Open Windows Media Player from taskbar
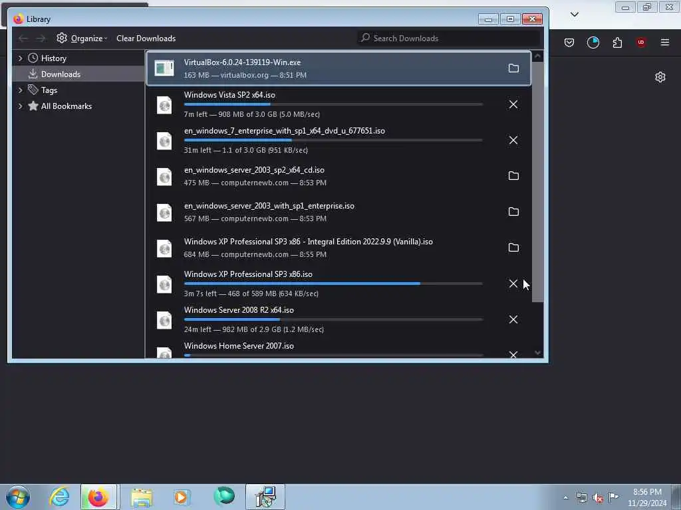The height and width of the screenshot is (510, 681). pyautogui.click(x=181, y=497)
